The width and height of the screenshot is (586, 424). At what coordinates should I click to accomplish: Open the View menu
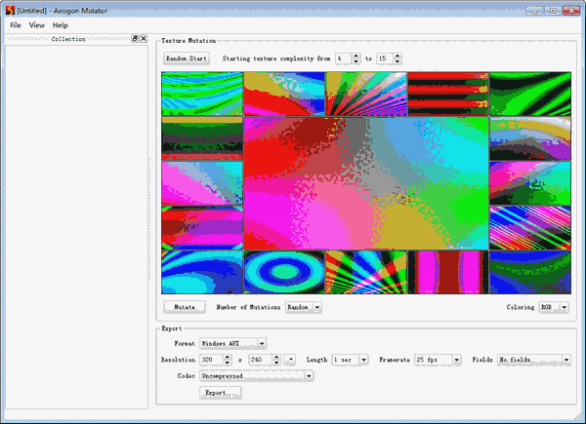click(36, 24)
